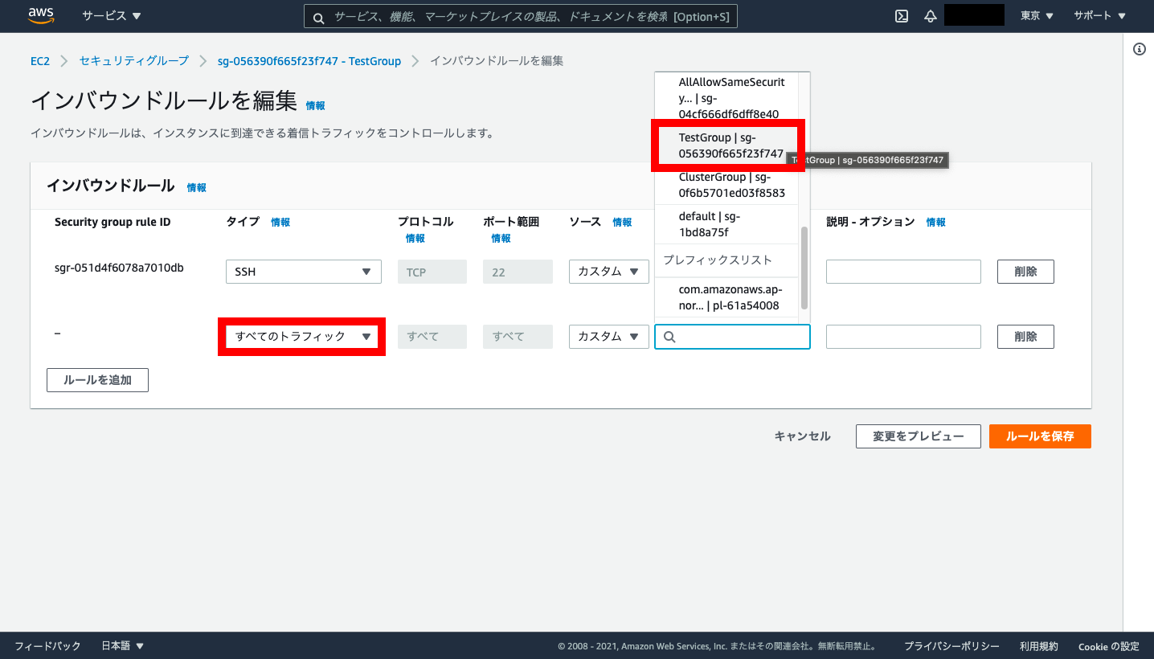The width and height of the screenshot is (1154, 659).
Task: Open the 東京 region selector
Action: pos(1037,16)
